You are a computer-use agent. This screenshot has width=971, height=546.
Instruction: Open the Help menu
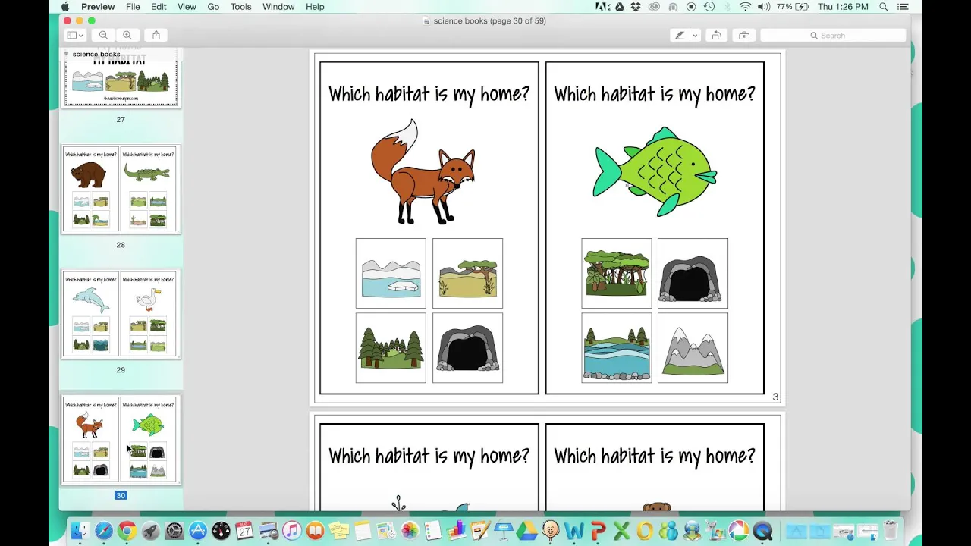point(315,6)
